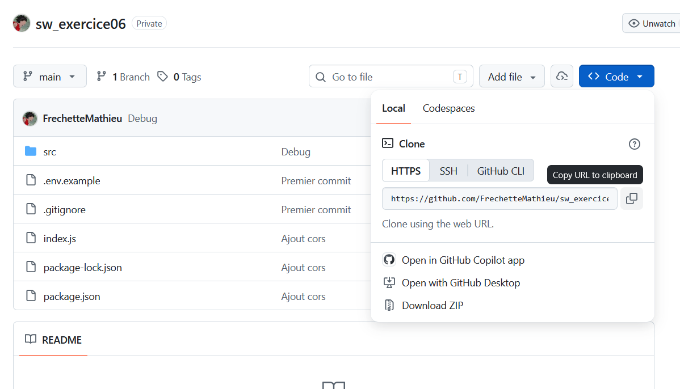Open Ajout cors commit for index.js

click(x=303, y=238)
